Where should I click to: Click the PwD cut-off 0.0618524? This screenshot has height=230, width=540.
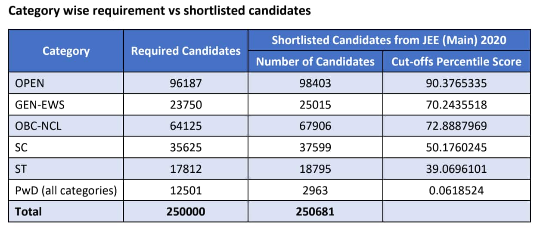456,190
